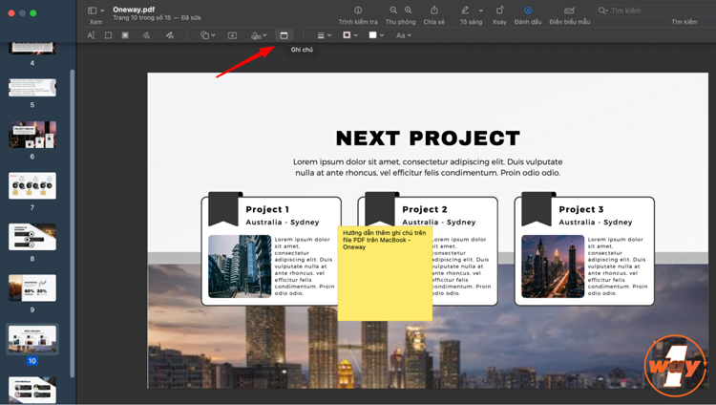Click the NEXT PROJECT heading
This screenshot has width=716, height=405.
tap(428, 139)
